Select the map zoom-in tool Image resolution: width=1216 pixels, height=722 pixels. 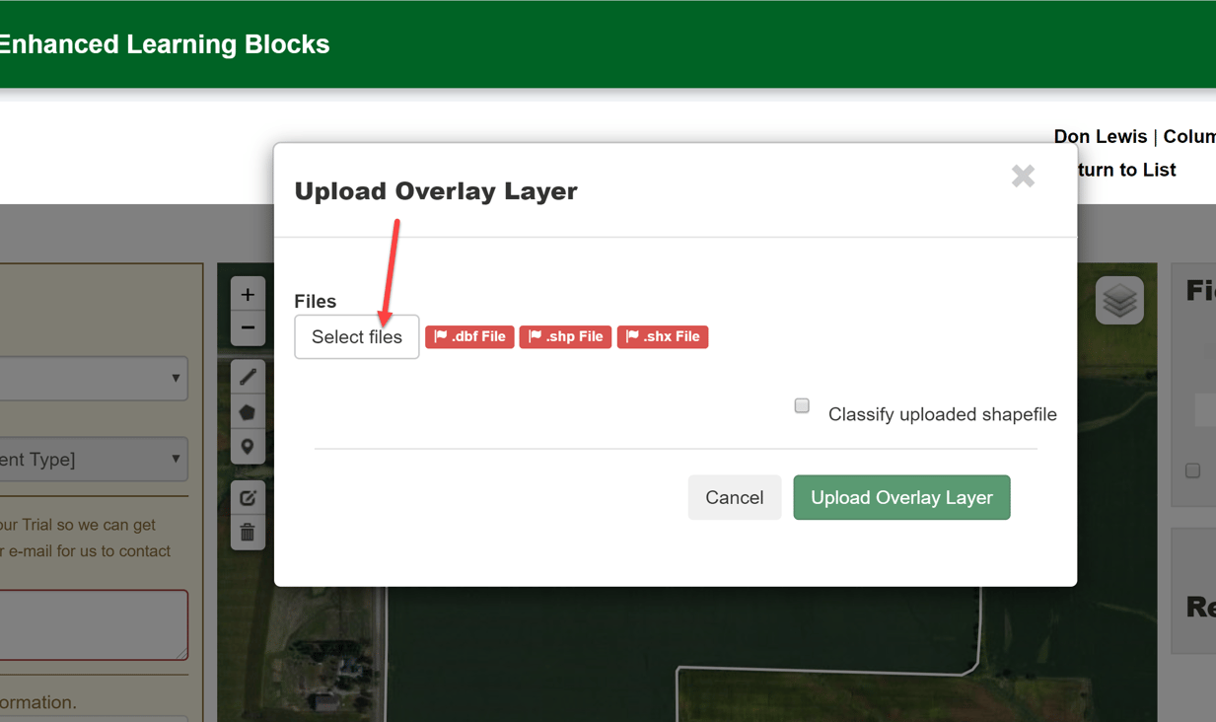pyautogui.click(x=248, y=293)
